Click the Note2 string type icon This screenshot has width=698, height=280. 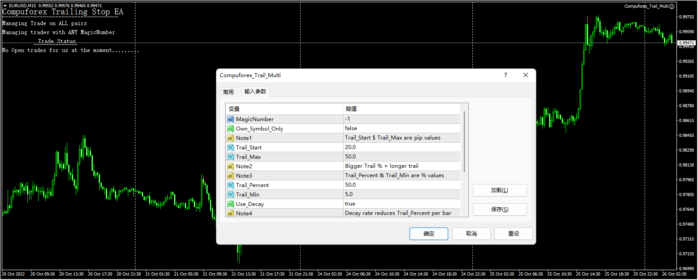(230, 166)
